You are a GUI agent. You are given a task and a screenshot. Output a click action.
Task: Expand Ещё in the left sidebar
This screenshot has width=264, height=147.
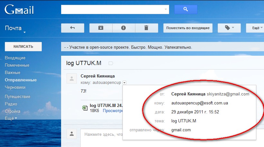pyautogui.click(x=11, y=118)
